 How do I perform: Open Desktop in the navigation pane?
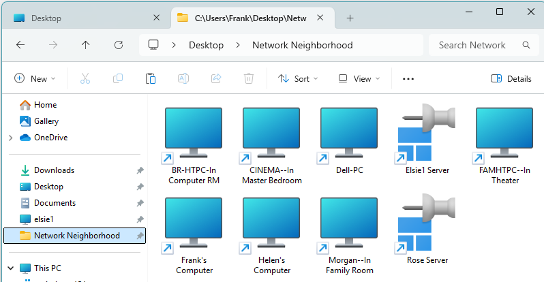click(48, 186)
